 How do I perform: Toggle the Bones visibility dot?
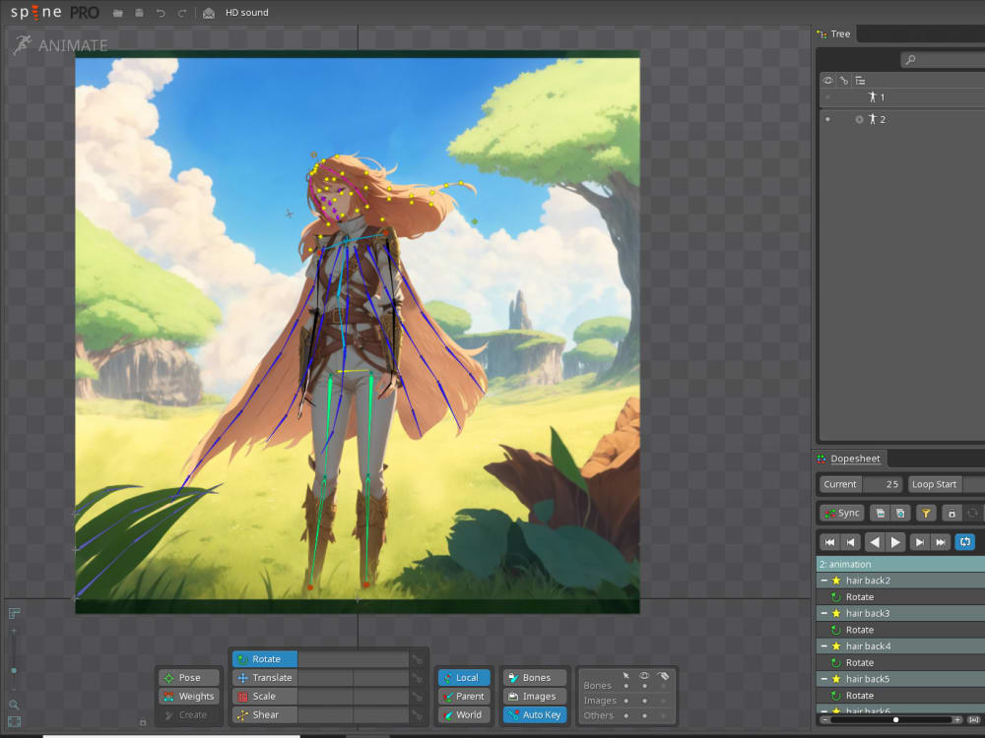(x=644, y=686)
